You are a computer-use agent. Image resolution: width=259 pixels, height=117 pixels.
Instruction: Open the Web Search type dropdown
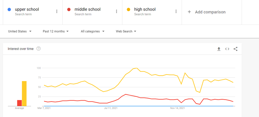click(126, 31)
